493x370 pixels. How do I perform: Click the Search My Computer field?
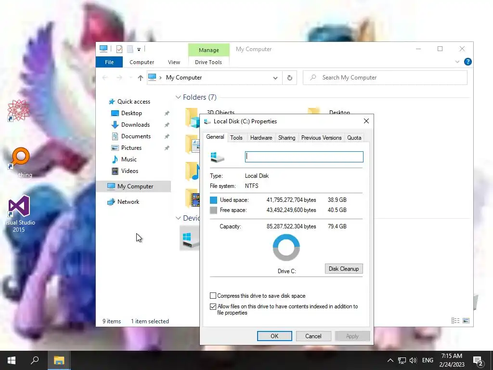385,78
